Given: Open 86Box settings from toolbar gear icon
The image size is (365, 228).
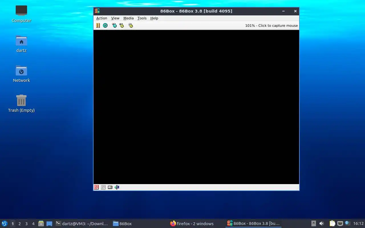Looking at the screenshot, I should (131, 25).
